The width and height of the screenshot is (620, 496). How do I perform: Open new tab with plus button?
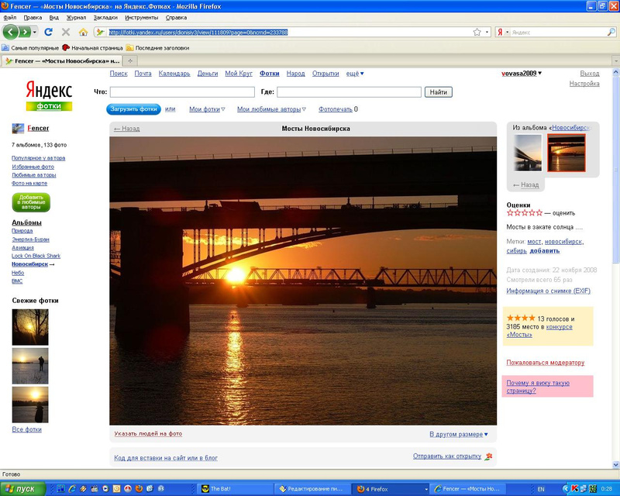130,60
